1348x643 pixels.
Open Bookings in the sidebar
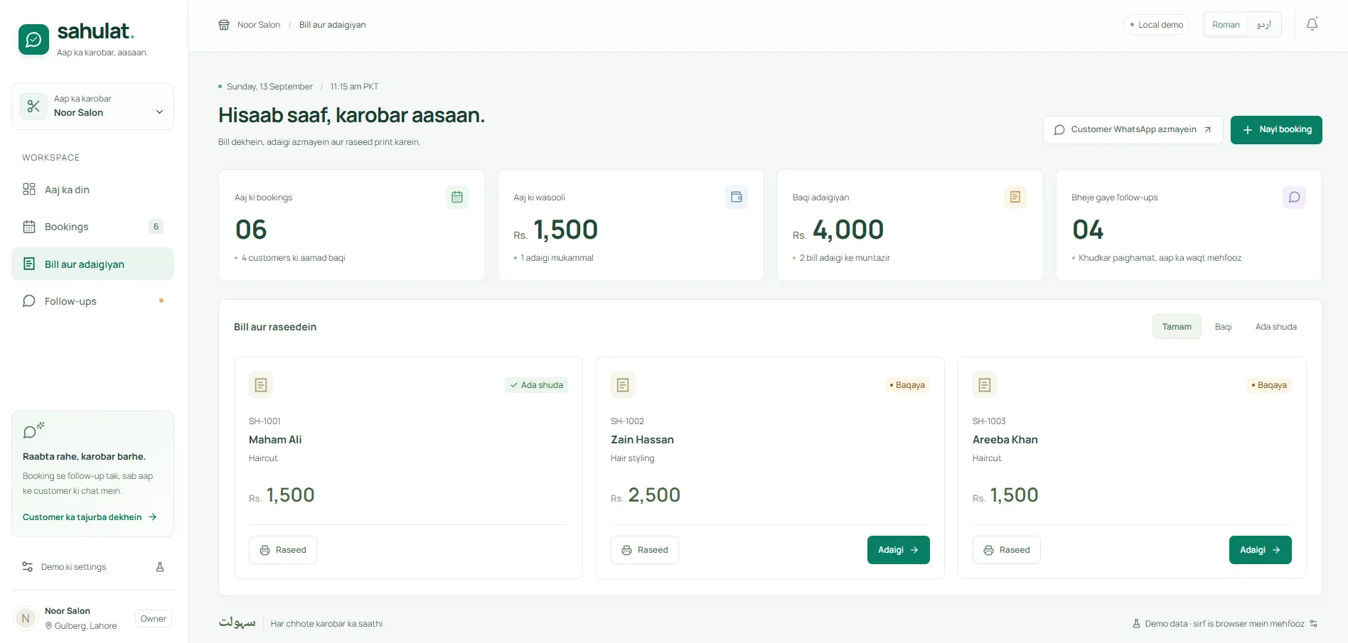(92, 227)
